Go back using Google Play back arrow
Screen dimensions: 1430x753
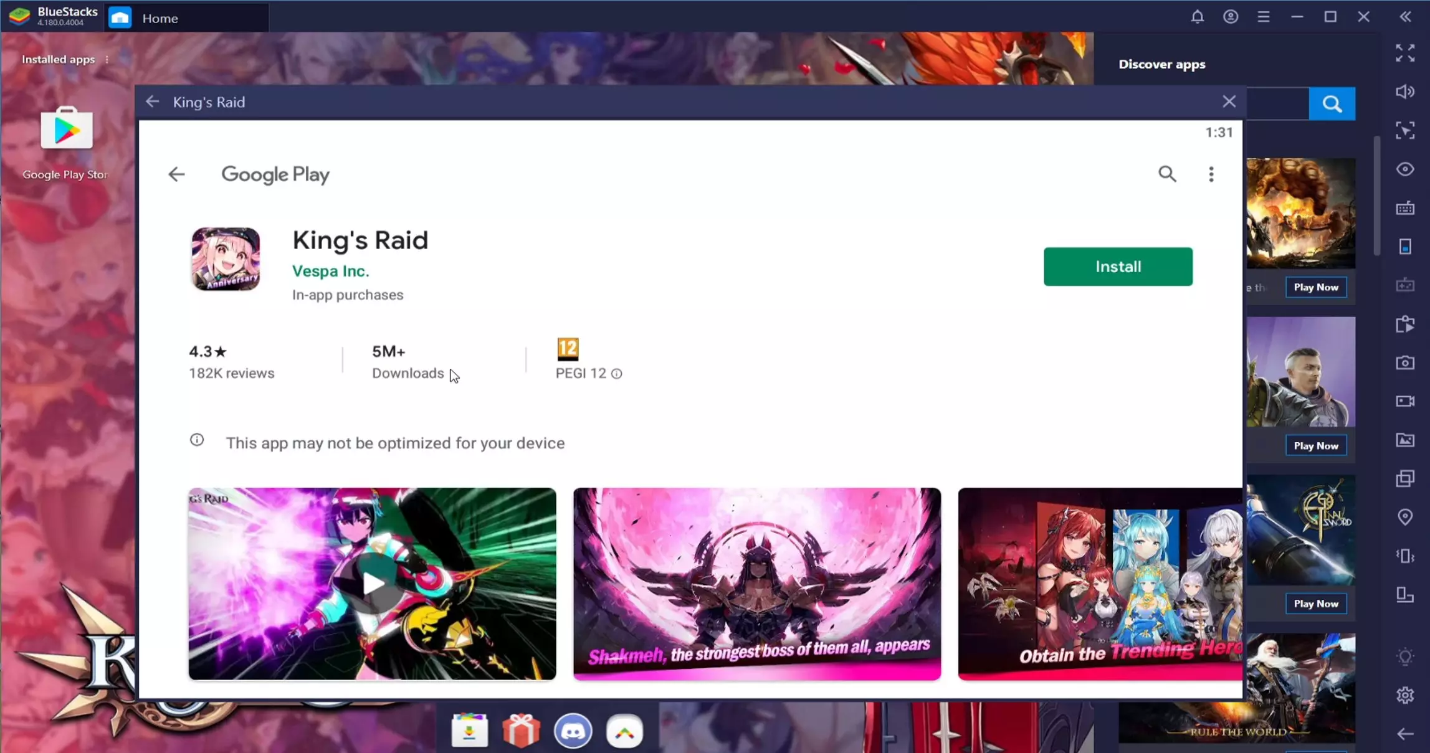click(x=176, y=174)
